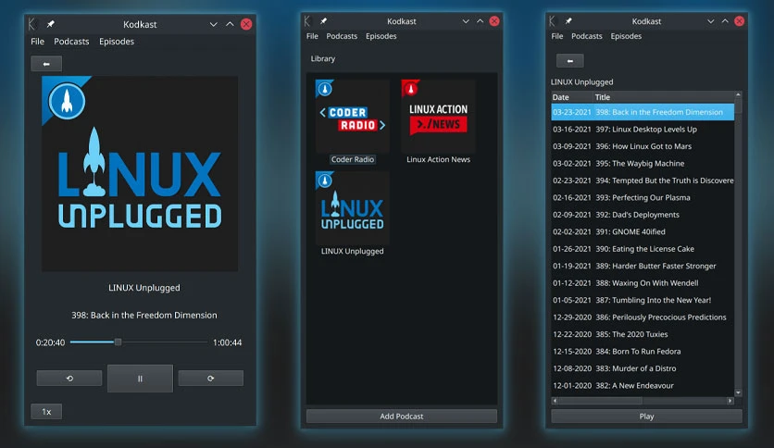Open Episodes menu in the library window
This screenshot has height=448, width=774.
click(x=381, y=36)
